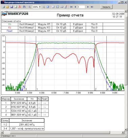Click marker 2 label on the chart
Screen dimensions: 128x138
click(96, 89)
